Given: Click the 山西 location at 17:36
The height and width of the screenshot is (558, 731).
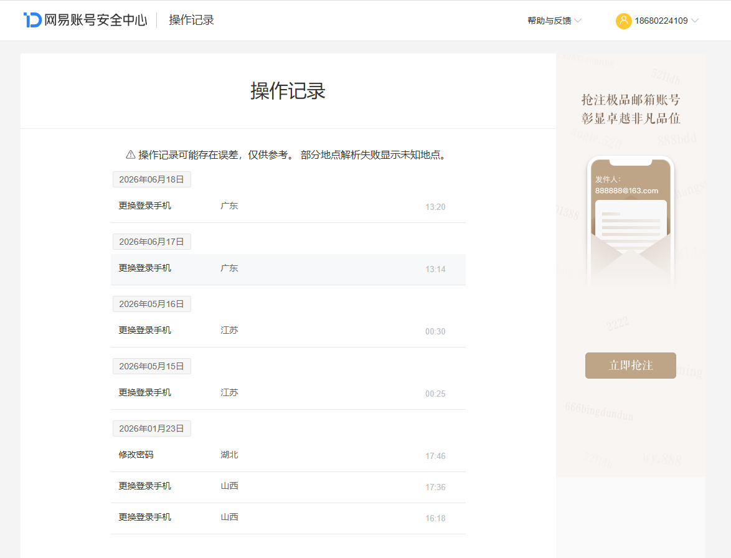Looking at the screenshot, I should pos(229,486).
